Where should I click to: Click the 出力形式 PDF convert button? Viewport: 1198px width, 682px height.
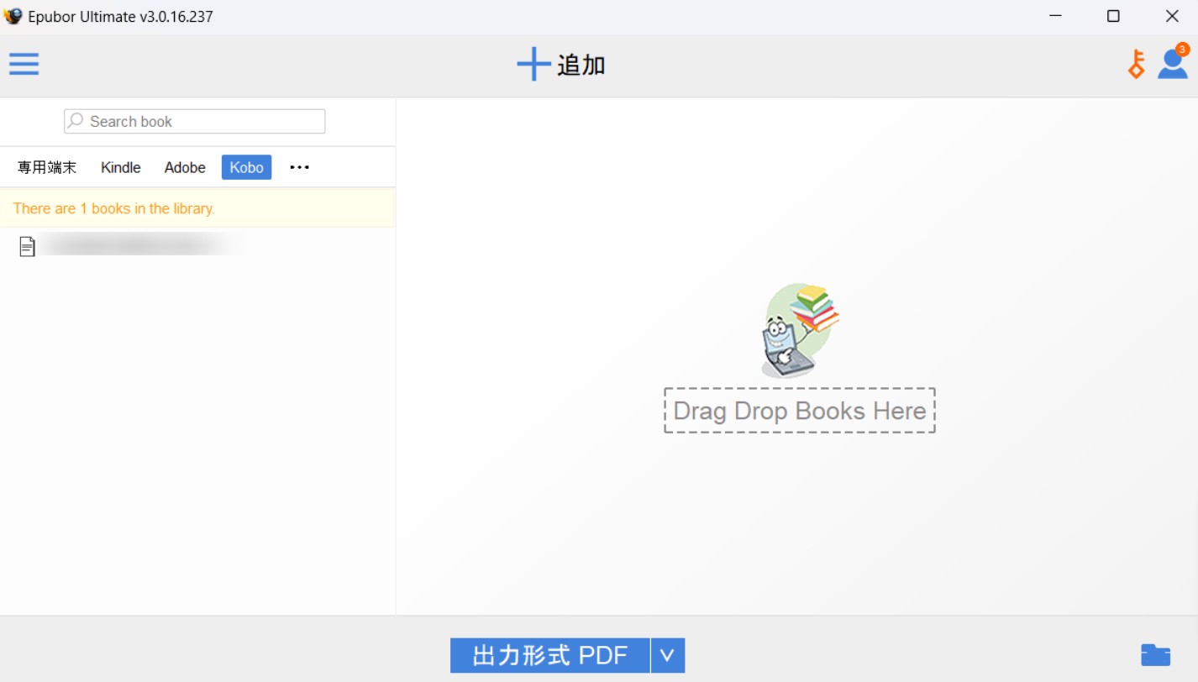[550, 655]
